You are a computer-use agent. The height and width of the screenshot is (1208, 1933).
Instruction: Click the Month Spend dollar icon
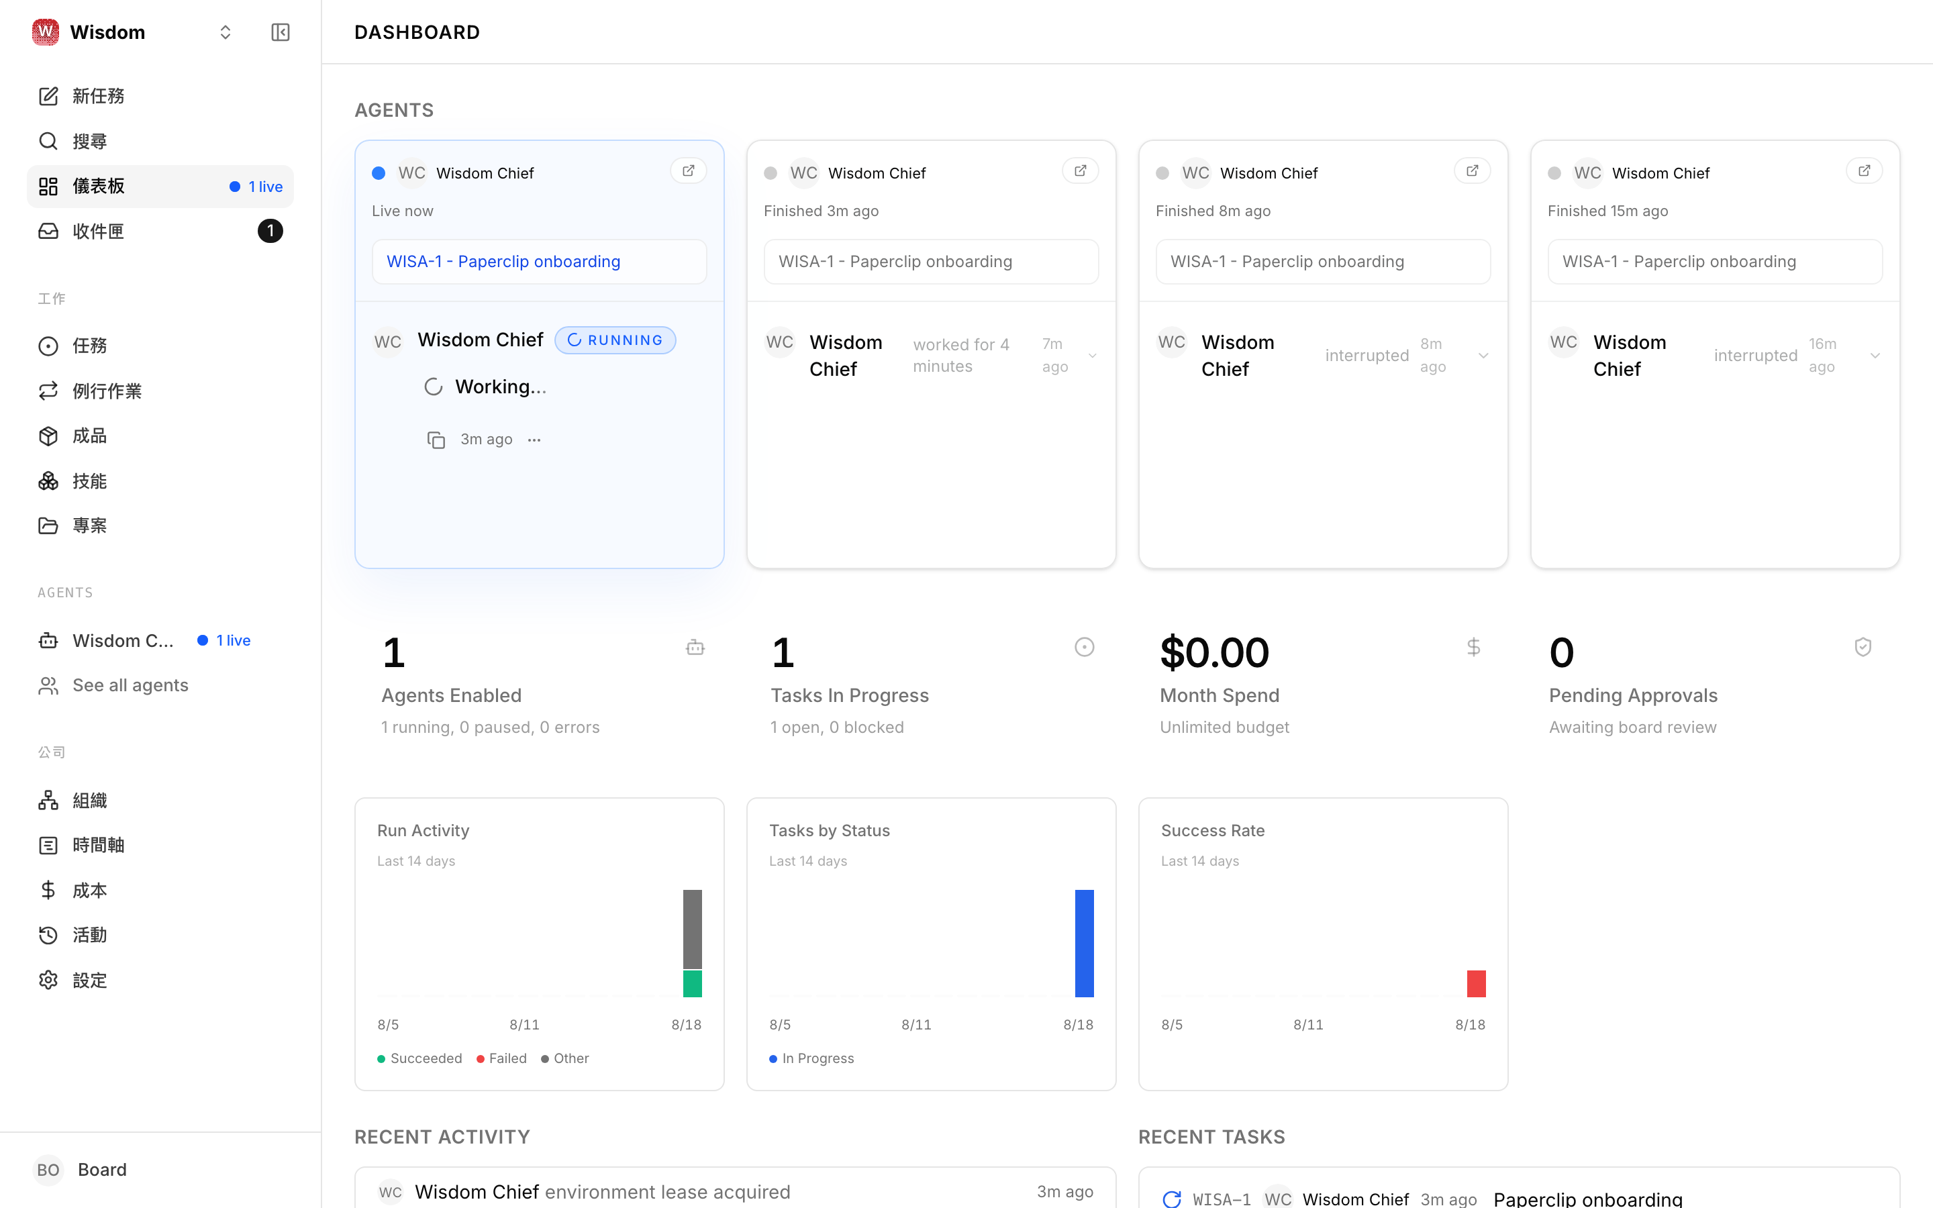pos(1474,647)
